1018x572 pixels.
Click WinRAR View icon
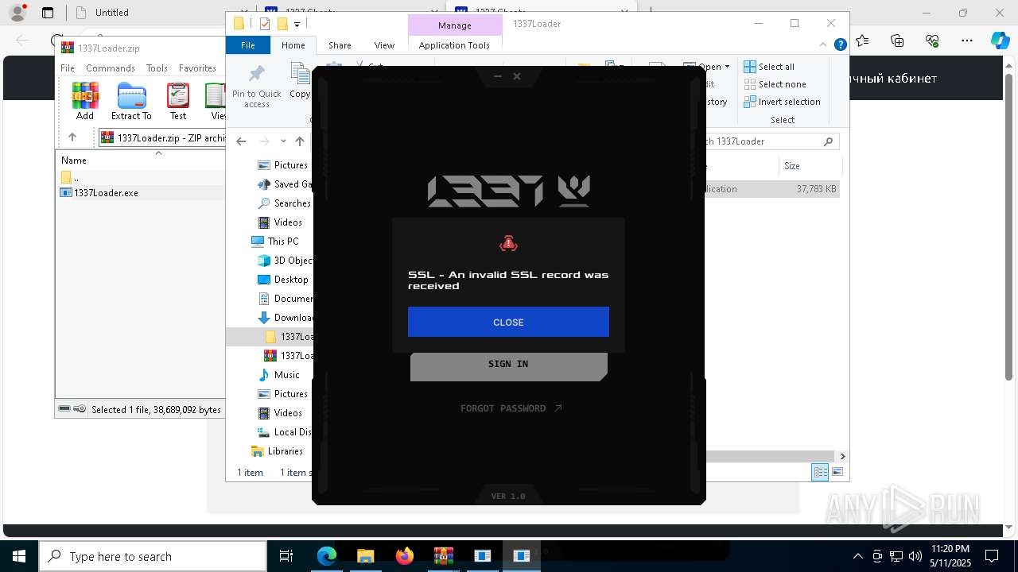point(216,102)
